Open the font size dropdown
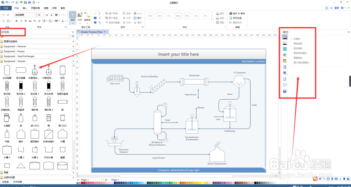 (41, 15)
